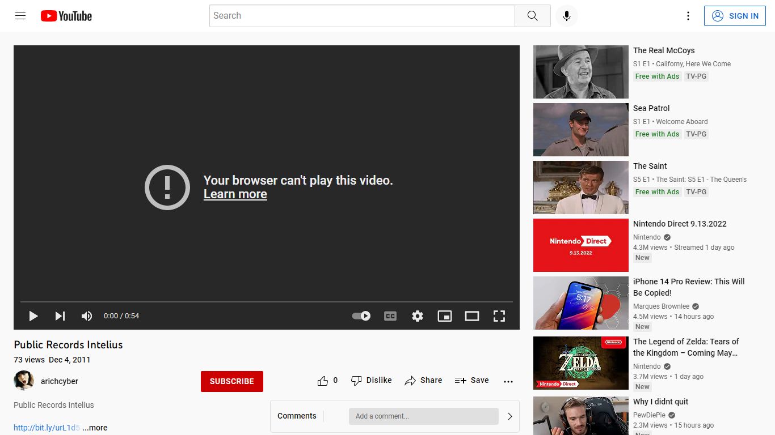Click Nintendo Direct 9.13.2022 title
The image size is (775, 435).
[680, 224]
